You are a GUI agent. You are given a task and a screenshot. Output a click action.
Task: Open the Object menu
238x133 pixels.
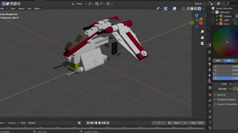point(37,8)
